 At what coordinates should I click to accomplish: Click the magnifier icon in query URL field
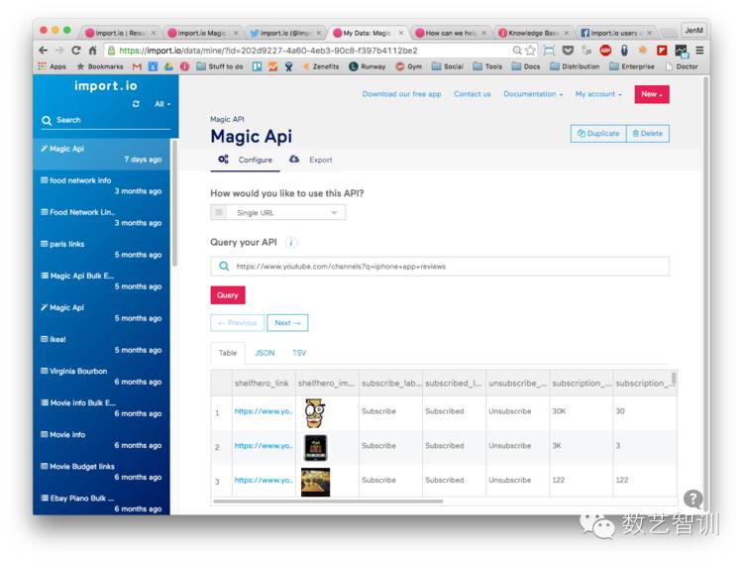point(224,266)
